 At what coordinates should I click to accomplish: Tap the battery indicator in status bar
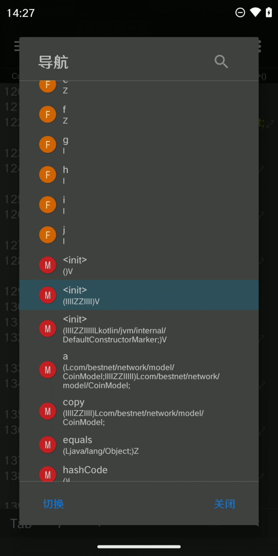269,13
